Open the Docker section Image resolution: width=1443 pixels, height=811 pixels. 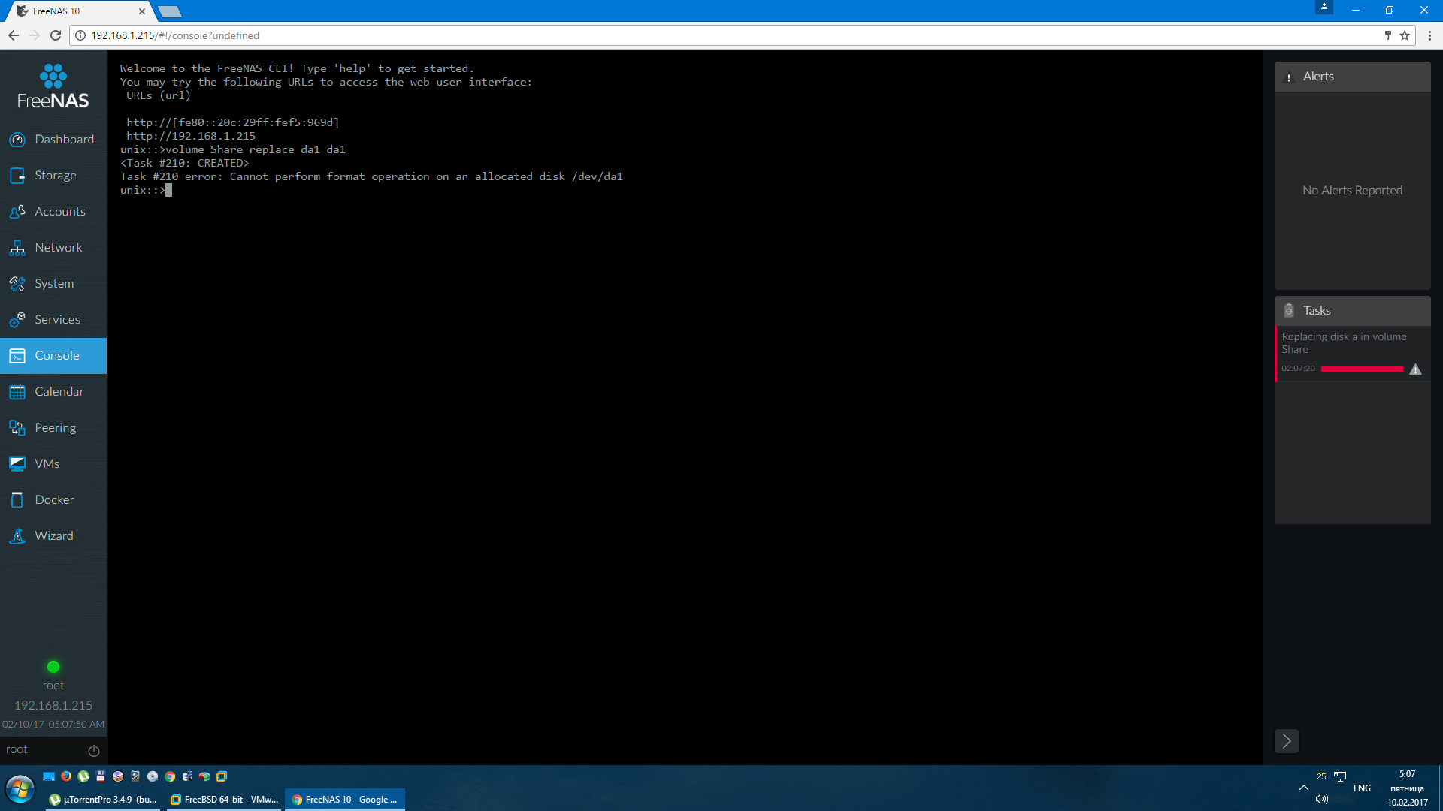click(x=53, y=500)
